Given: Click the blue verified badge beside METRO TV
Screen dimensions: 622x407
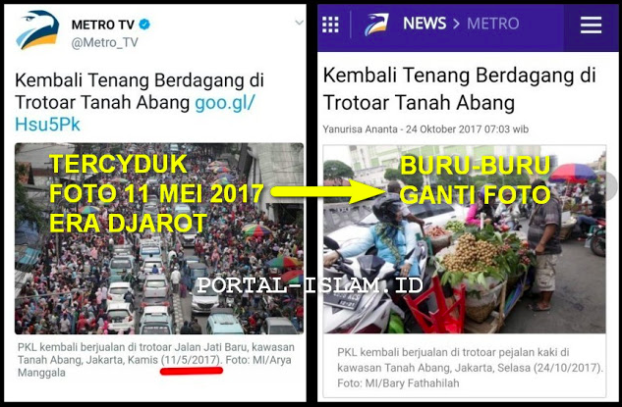Looking at the screenshot, I should pos(144,25).
